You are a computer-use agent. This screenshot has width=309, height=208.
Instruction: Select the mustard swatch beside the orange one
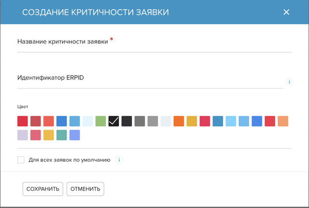(x=192, y=121)
